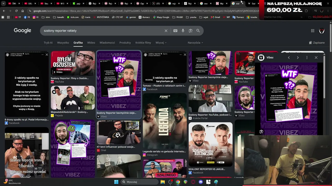Screen dimensions: 332x186
Task: Open the YT bookmark
Action: coord(18,17)
